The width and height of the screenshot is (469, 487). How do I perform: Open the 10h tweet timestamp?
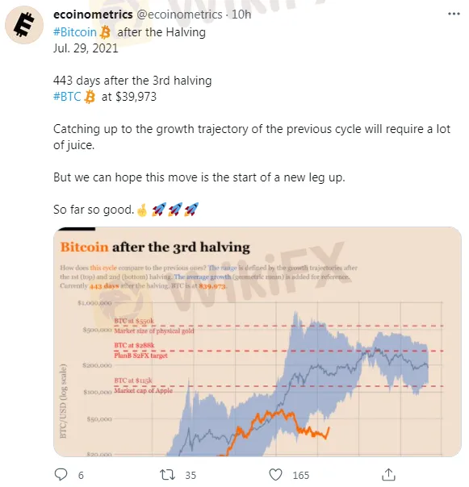point(241,15)
